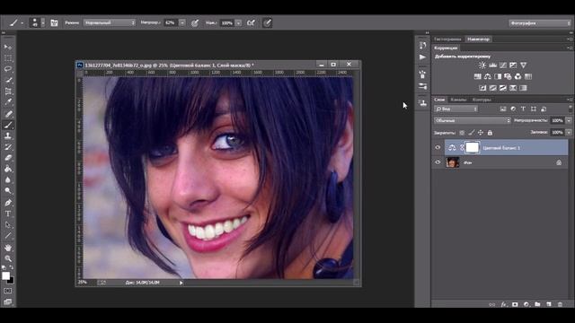
Task: Select the Brush tool in toolbox
Action: tap(8, 125)
